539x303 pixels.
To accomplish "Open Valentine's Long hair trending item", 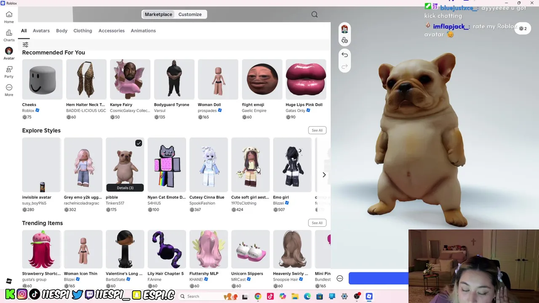I will tap(125, 249).
